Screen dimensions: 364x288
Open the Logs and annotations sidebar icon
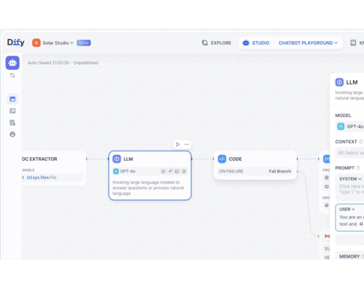coord(13,123)
